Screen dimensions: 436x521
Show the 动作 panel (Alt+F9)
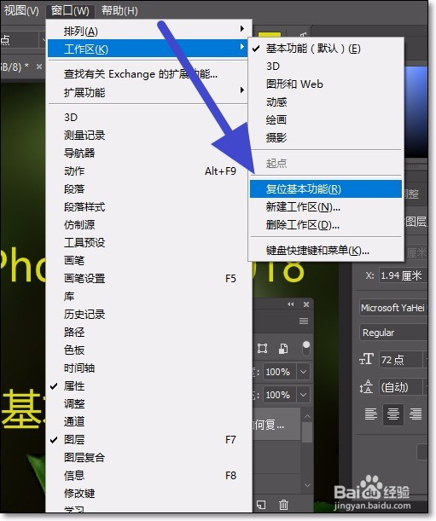(x=148, y=171)
